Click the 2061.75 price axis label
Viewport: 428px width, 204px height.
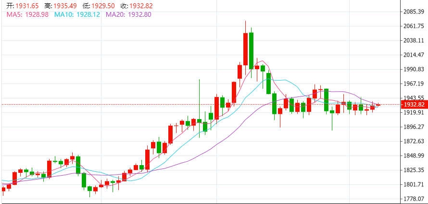414,26
